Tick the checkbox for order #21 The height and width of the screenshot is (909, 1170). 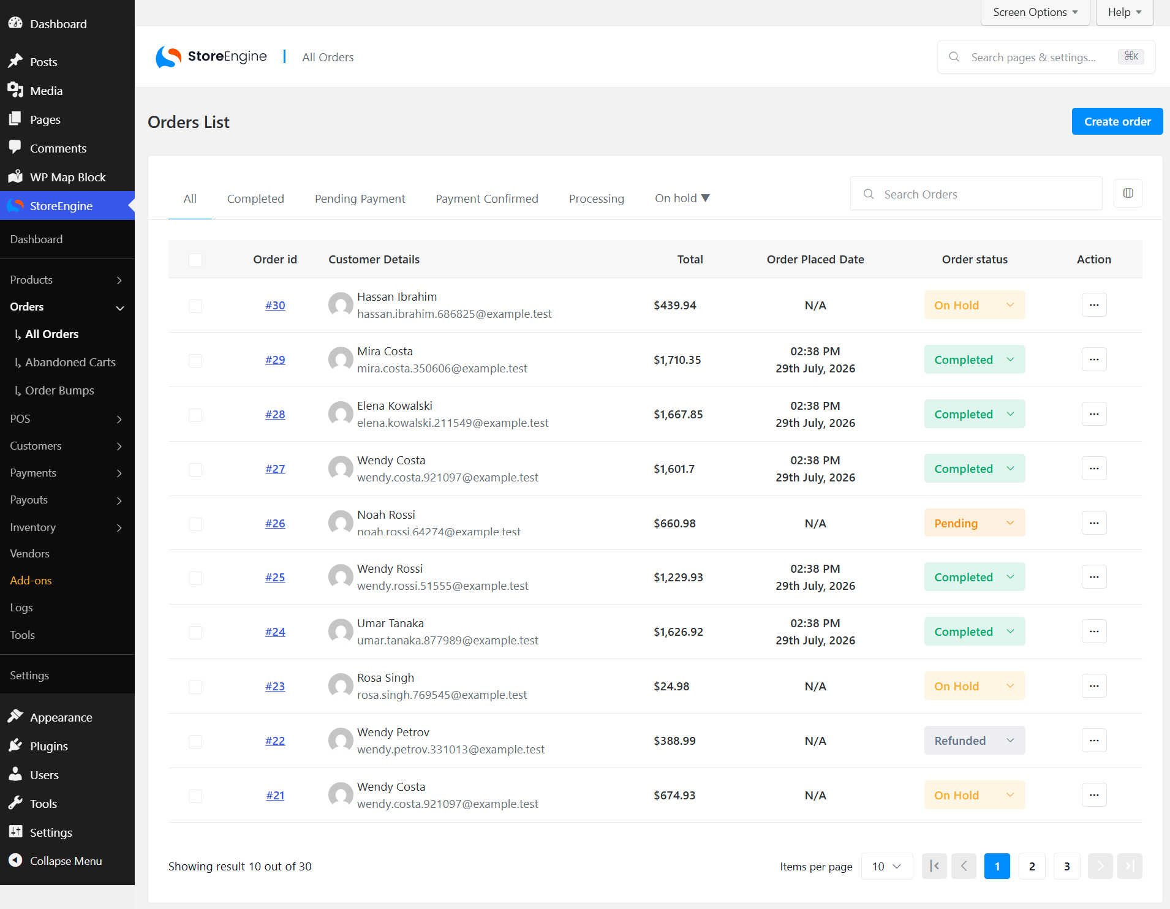click(195, 796)
